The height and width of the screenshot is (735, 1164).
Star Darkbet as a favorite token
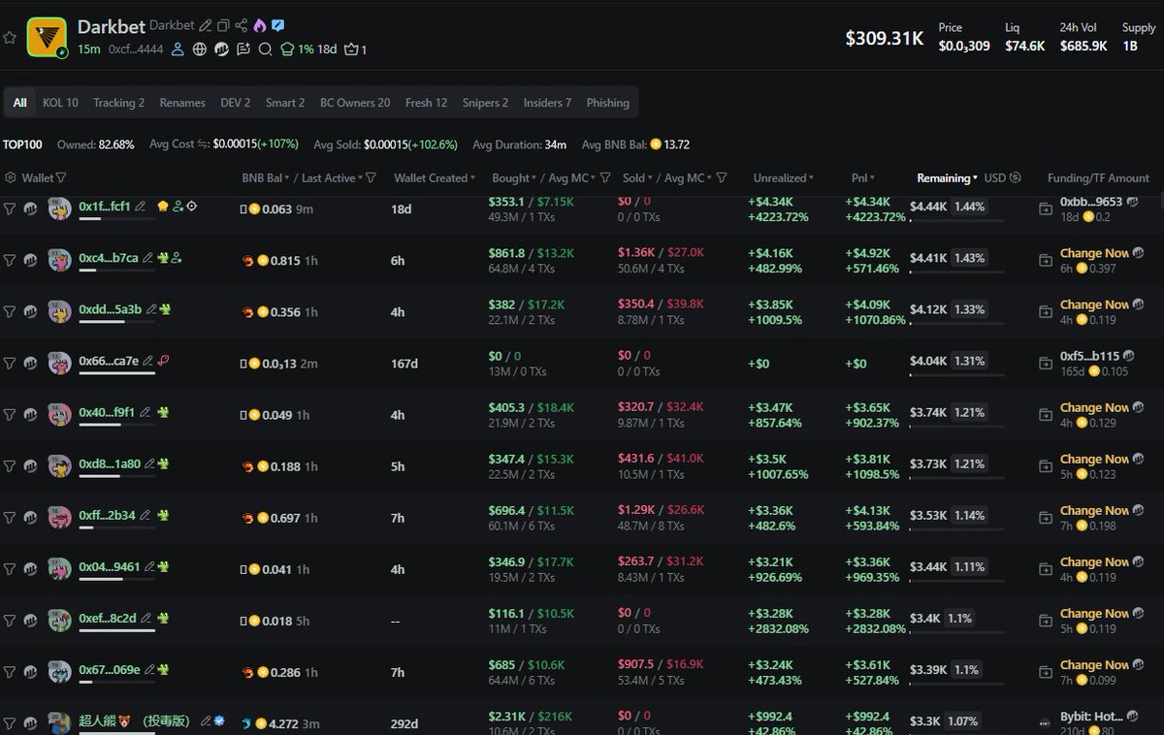(10, 38)
